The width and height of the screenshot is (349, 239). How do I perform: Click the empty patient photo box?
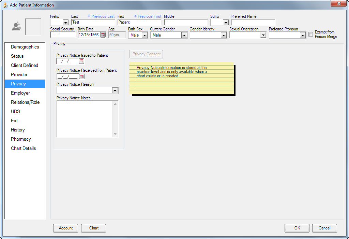click(x=33, y=27)
